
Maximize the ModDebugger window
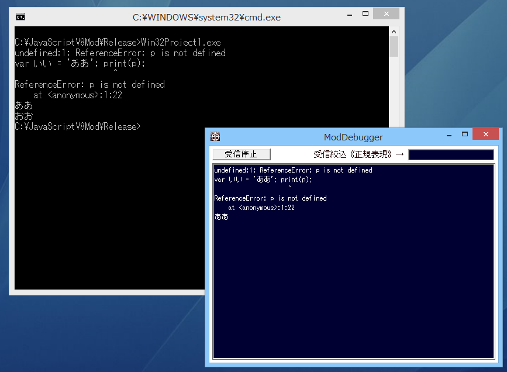[x=465, y=135]
